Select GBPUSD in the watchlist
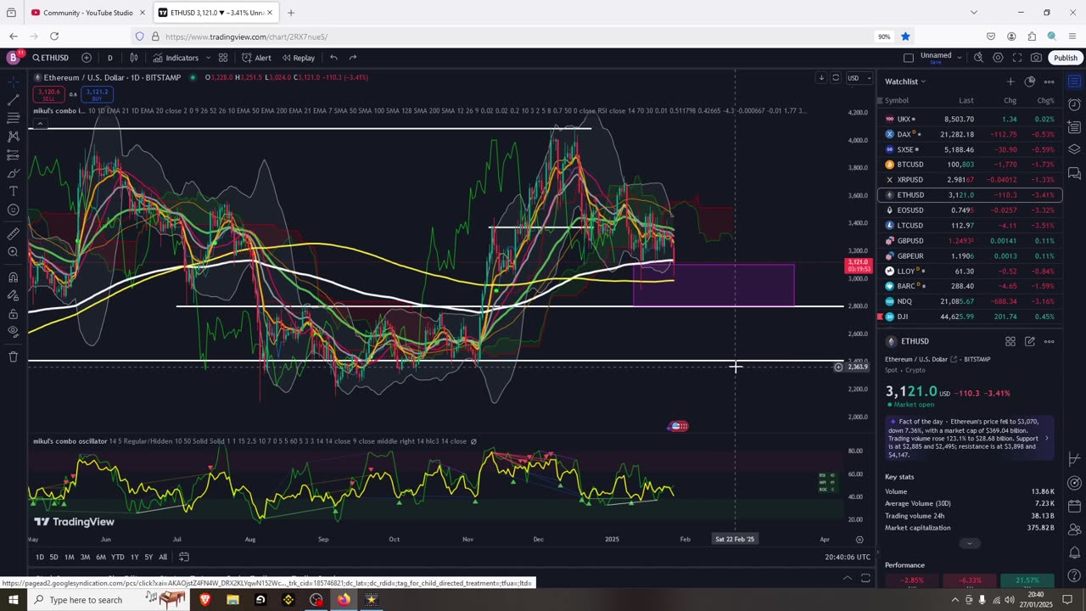1086x611 pixels. [970, 241]
